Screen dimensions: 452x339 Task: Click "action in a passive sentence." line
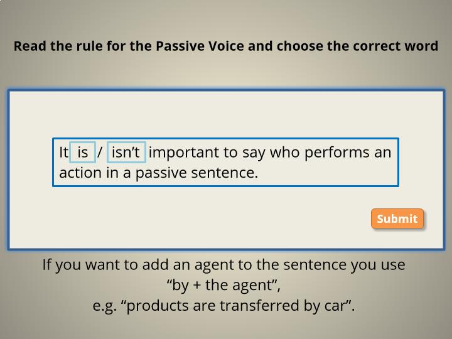point(159,173)
